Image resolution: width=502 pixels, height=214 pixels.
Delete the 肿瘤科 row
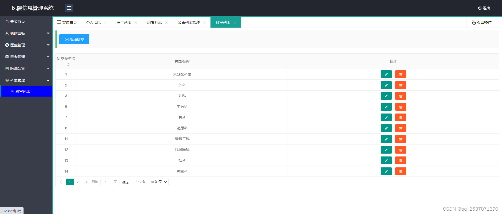coord(401,172)
